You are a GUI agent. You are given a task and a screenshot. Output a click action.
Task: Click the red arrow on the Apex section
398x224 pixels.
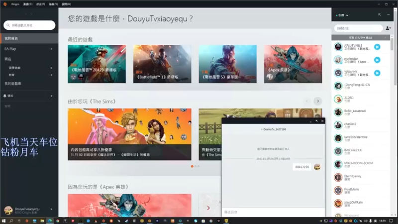pyautogui.click(x=208, y=208)
